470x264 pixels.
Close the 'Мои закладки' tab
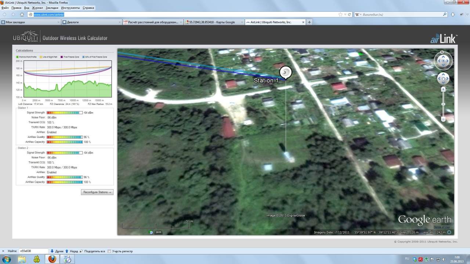pos(58,22)
